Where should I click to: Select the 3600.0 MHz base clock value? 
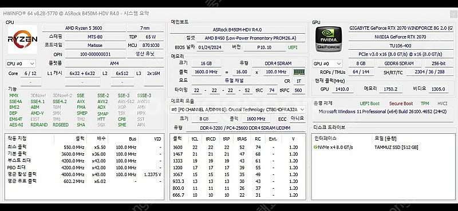pyautogui.click(x=74, y=154)
